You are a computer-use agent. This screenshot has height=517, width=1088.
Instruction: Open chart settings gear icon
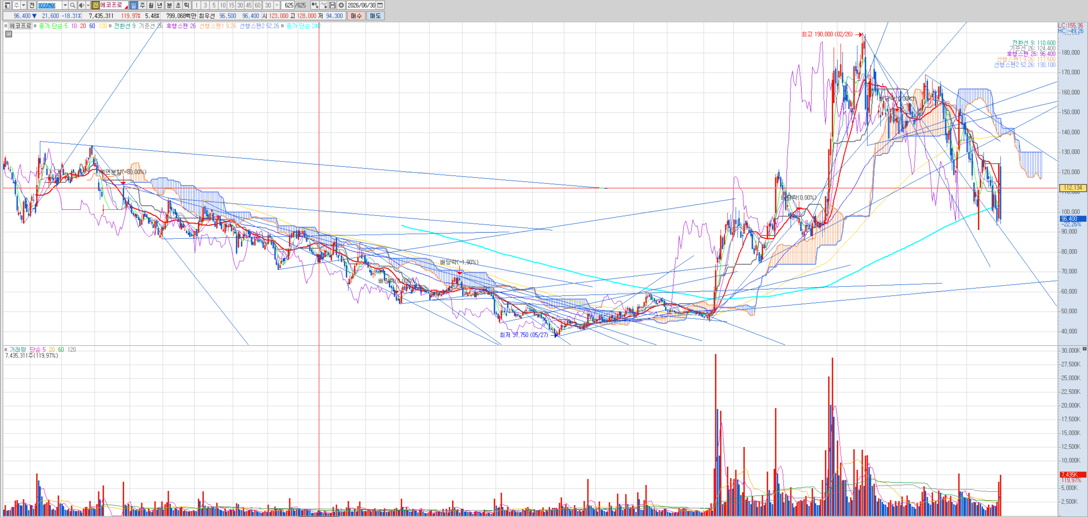coord(341,5)
